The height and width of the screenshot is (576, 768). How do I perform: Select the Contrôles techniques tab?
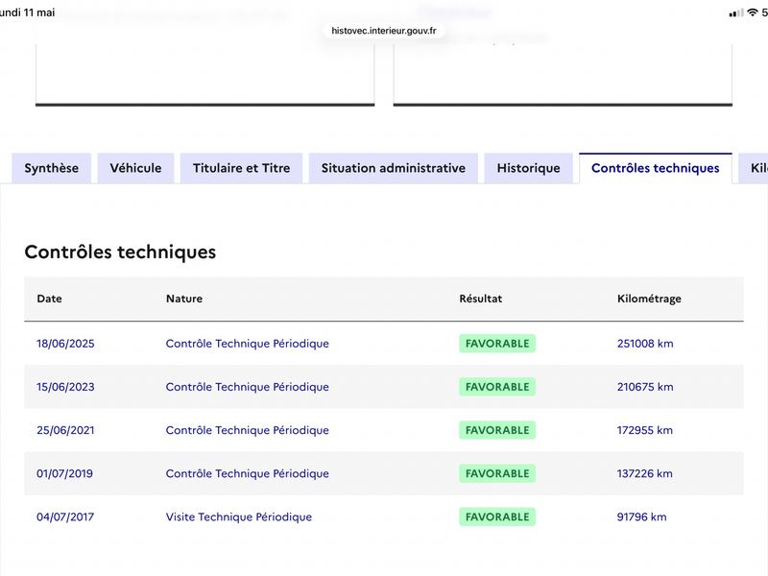pos(656,168)
